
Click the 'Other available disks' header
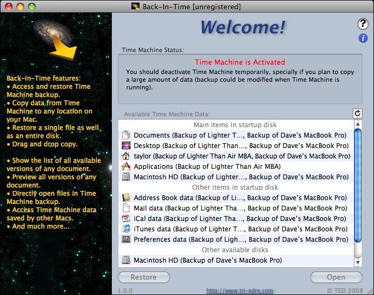235,249
